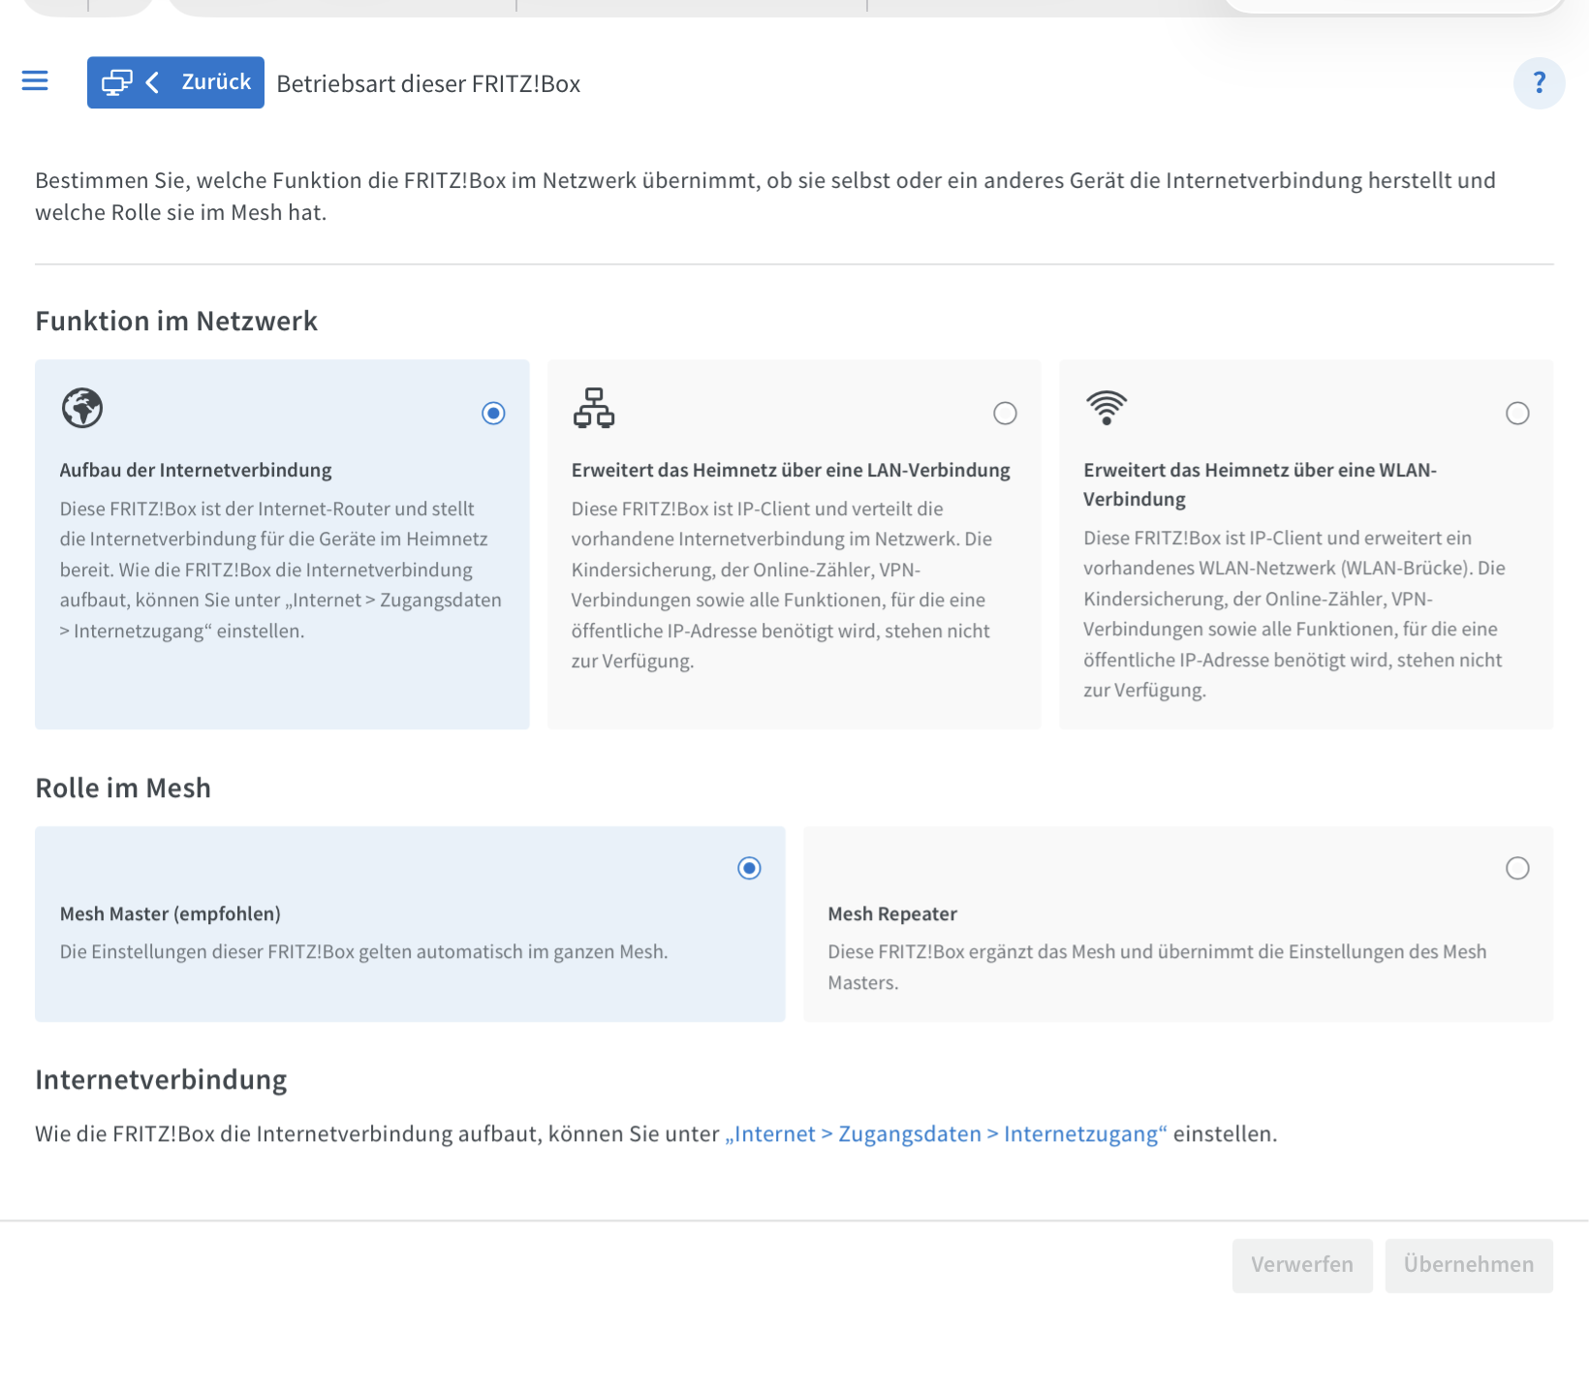
Task: Open Internet > Zugangsdaten > Internetzugang link
Action: pyautogui.click(x=947, y=1134)
